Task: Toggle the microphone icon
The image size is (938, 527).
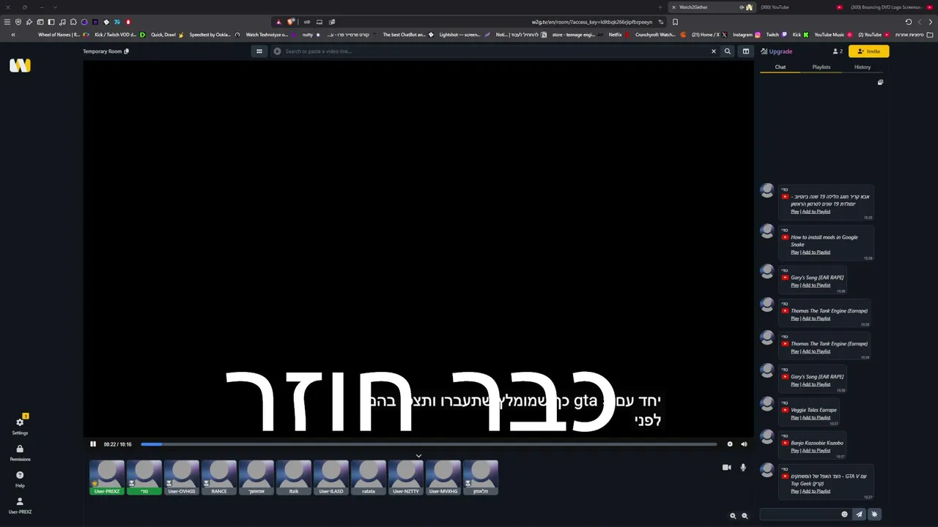Action: (x=743, y=467)
